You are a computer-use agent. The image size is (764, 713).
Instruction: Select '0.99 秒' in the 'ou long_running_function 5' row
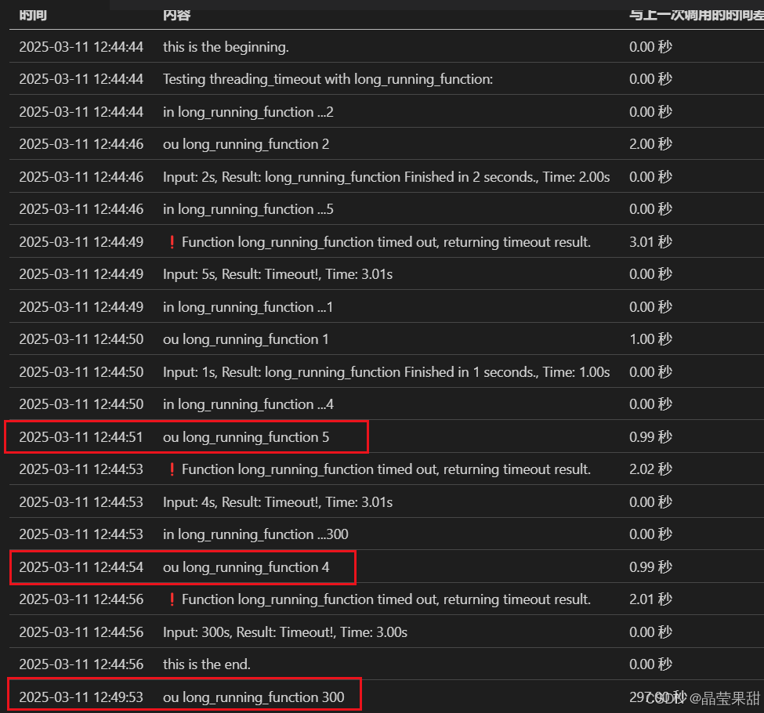tap(650, 437)
